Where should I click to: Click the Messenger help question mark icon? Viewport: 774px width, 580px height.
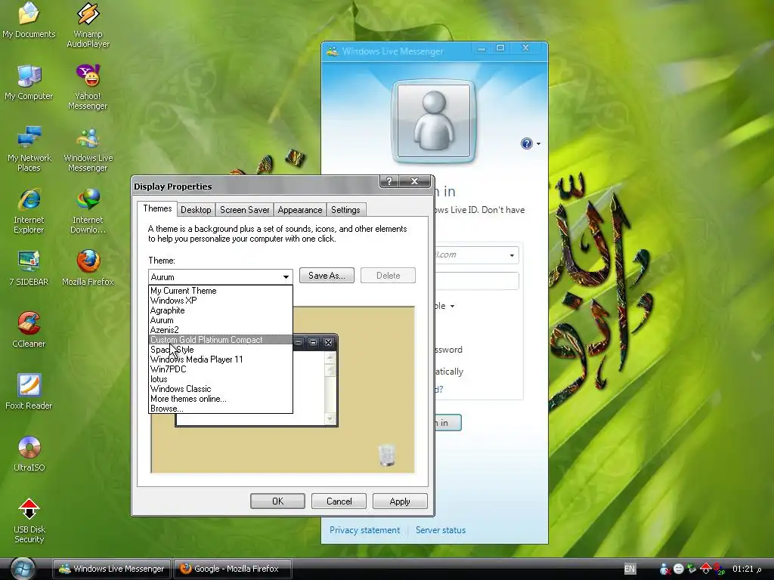(526, 143)
